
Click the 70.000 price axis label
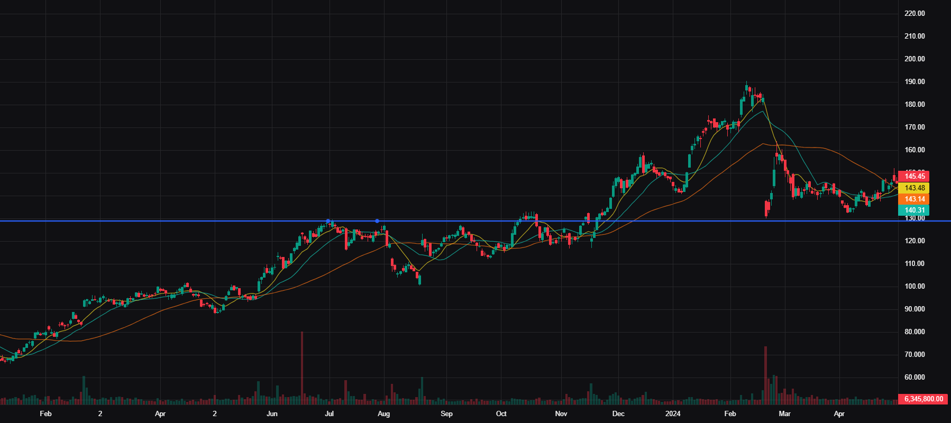[x=915, y=354]
